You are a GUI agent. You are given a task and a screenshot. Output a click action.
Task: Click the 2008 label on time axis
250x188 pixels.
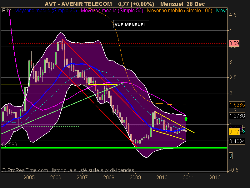(x=109, y=177)
